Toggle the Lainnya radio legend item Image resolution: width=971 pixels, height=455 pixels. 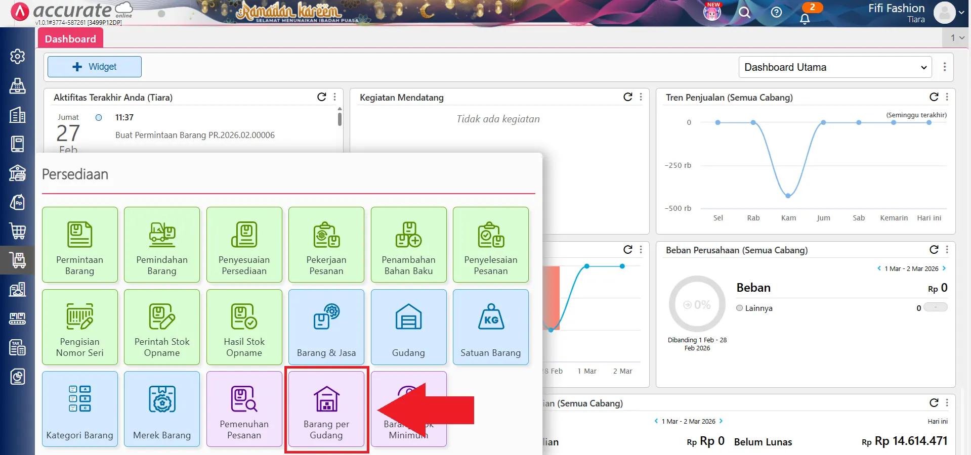[x=740, y=308]
